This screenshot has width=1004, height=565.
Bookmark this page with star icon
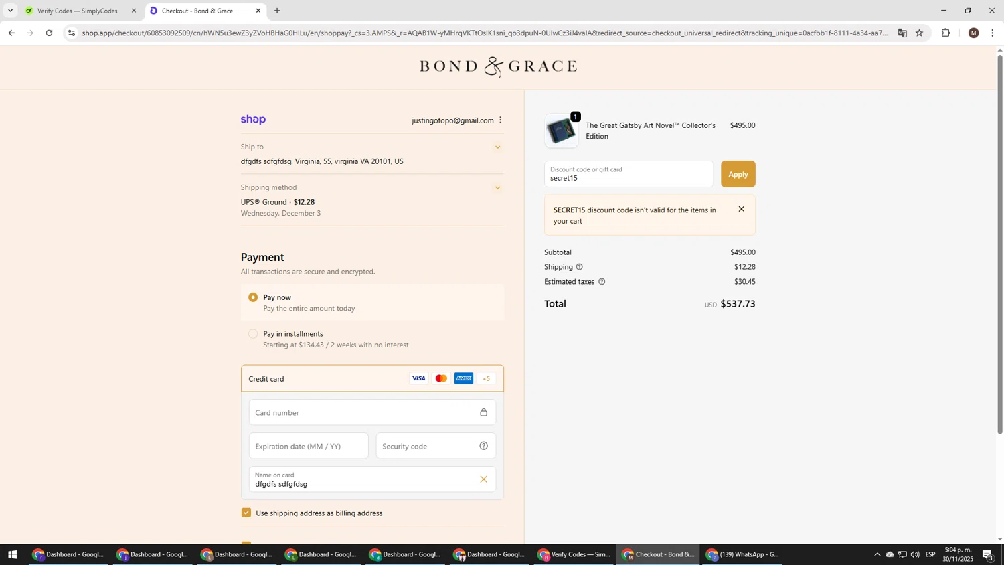click(x=919, y=33)
